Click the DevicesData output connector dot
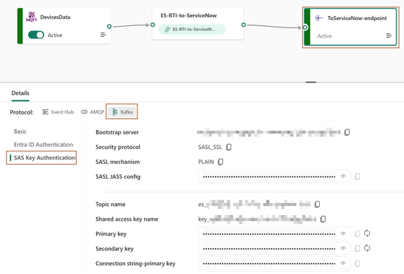This screenshot has height=274, width=404. (109, 27)
